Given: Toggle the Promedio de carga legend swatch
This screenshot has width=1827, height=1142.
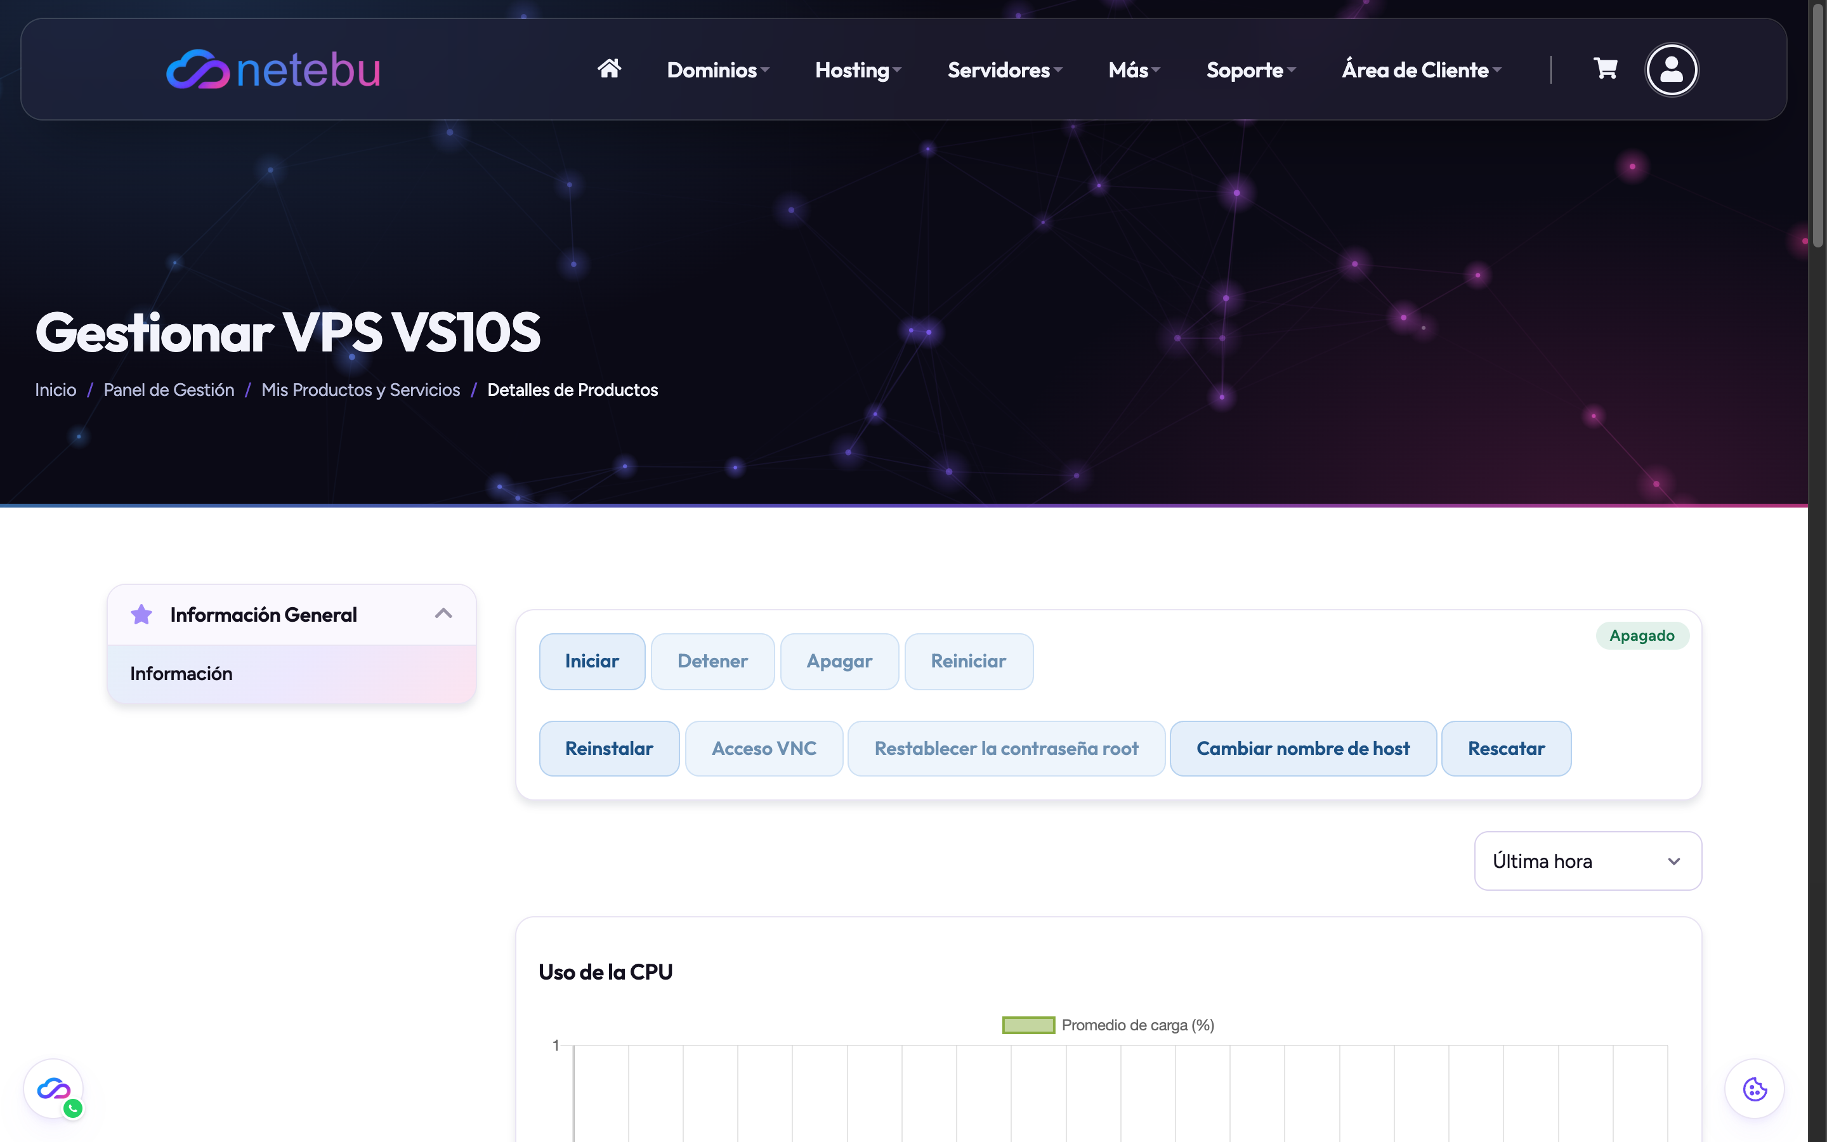Looking at the screenshot, I should 1028,1025.
